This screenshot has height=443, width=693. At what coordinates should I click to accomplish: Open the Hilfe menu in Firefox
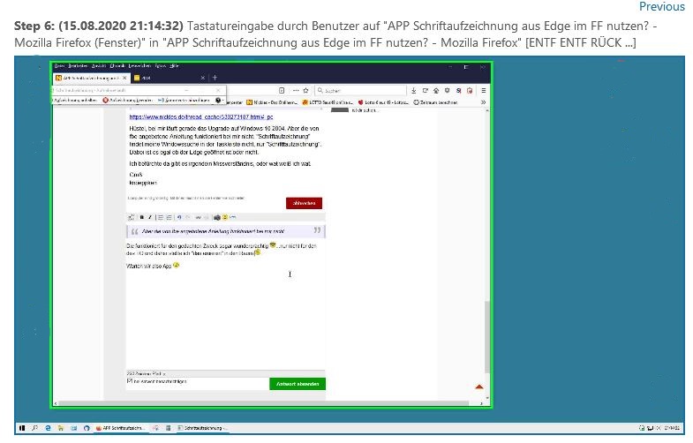(174, 66)
